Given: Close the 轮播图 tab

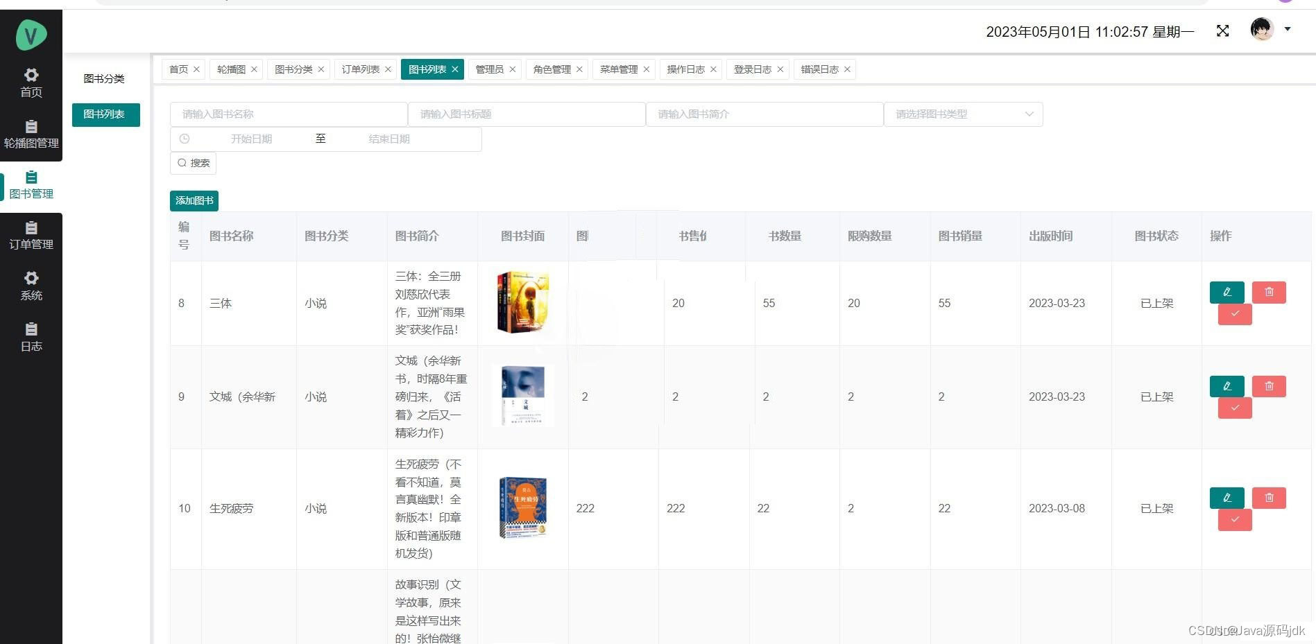Looking at the screenshot, I should point(254,69).
